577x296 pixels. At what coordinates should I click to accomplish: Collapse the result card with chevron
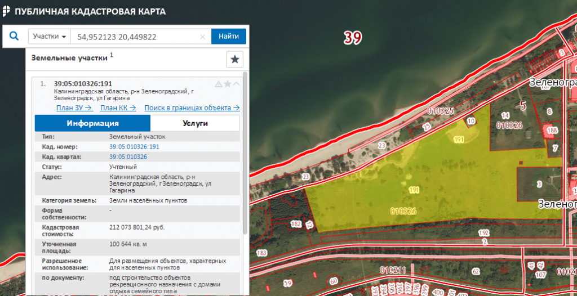236,84
